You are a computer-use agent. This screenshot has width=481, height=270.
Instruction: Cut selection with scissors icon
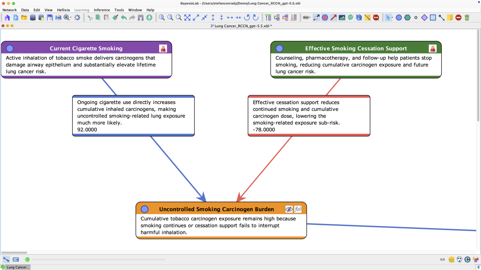(x=90, y=18)
